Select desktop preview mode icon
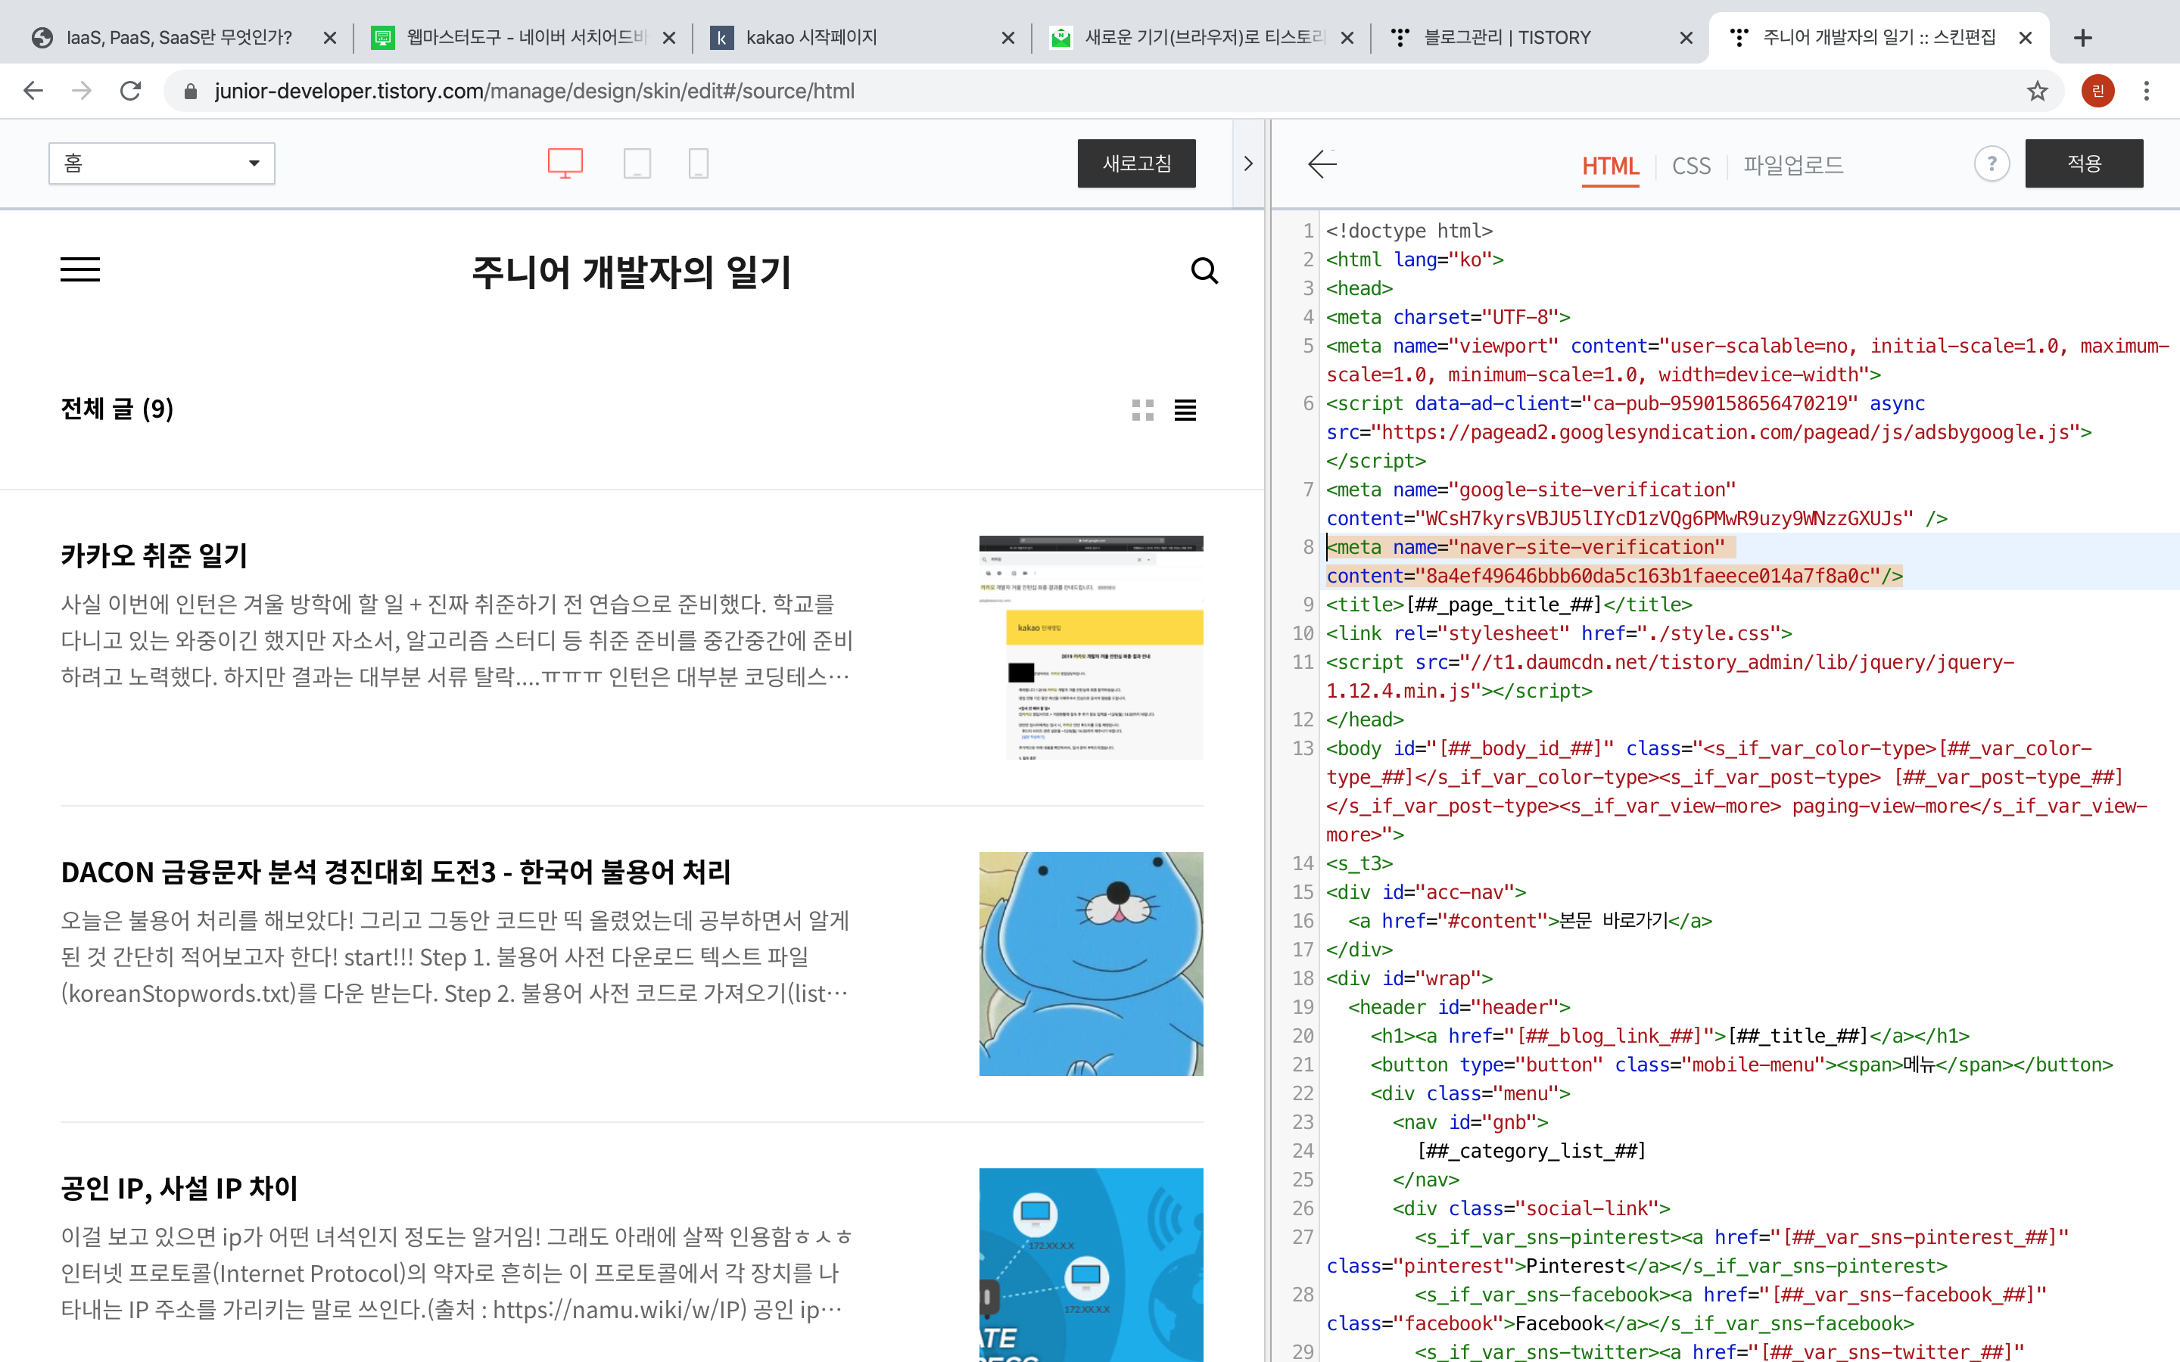 [565, 163]
